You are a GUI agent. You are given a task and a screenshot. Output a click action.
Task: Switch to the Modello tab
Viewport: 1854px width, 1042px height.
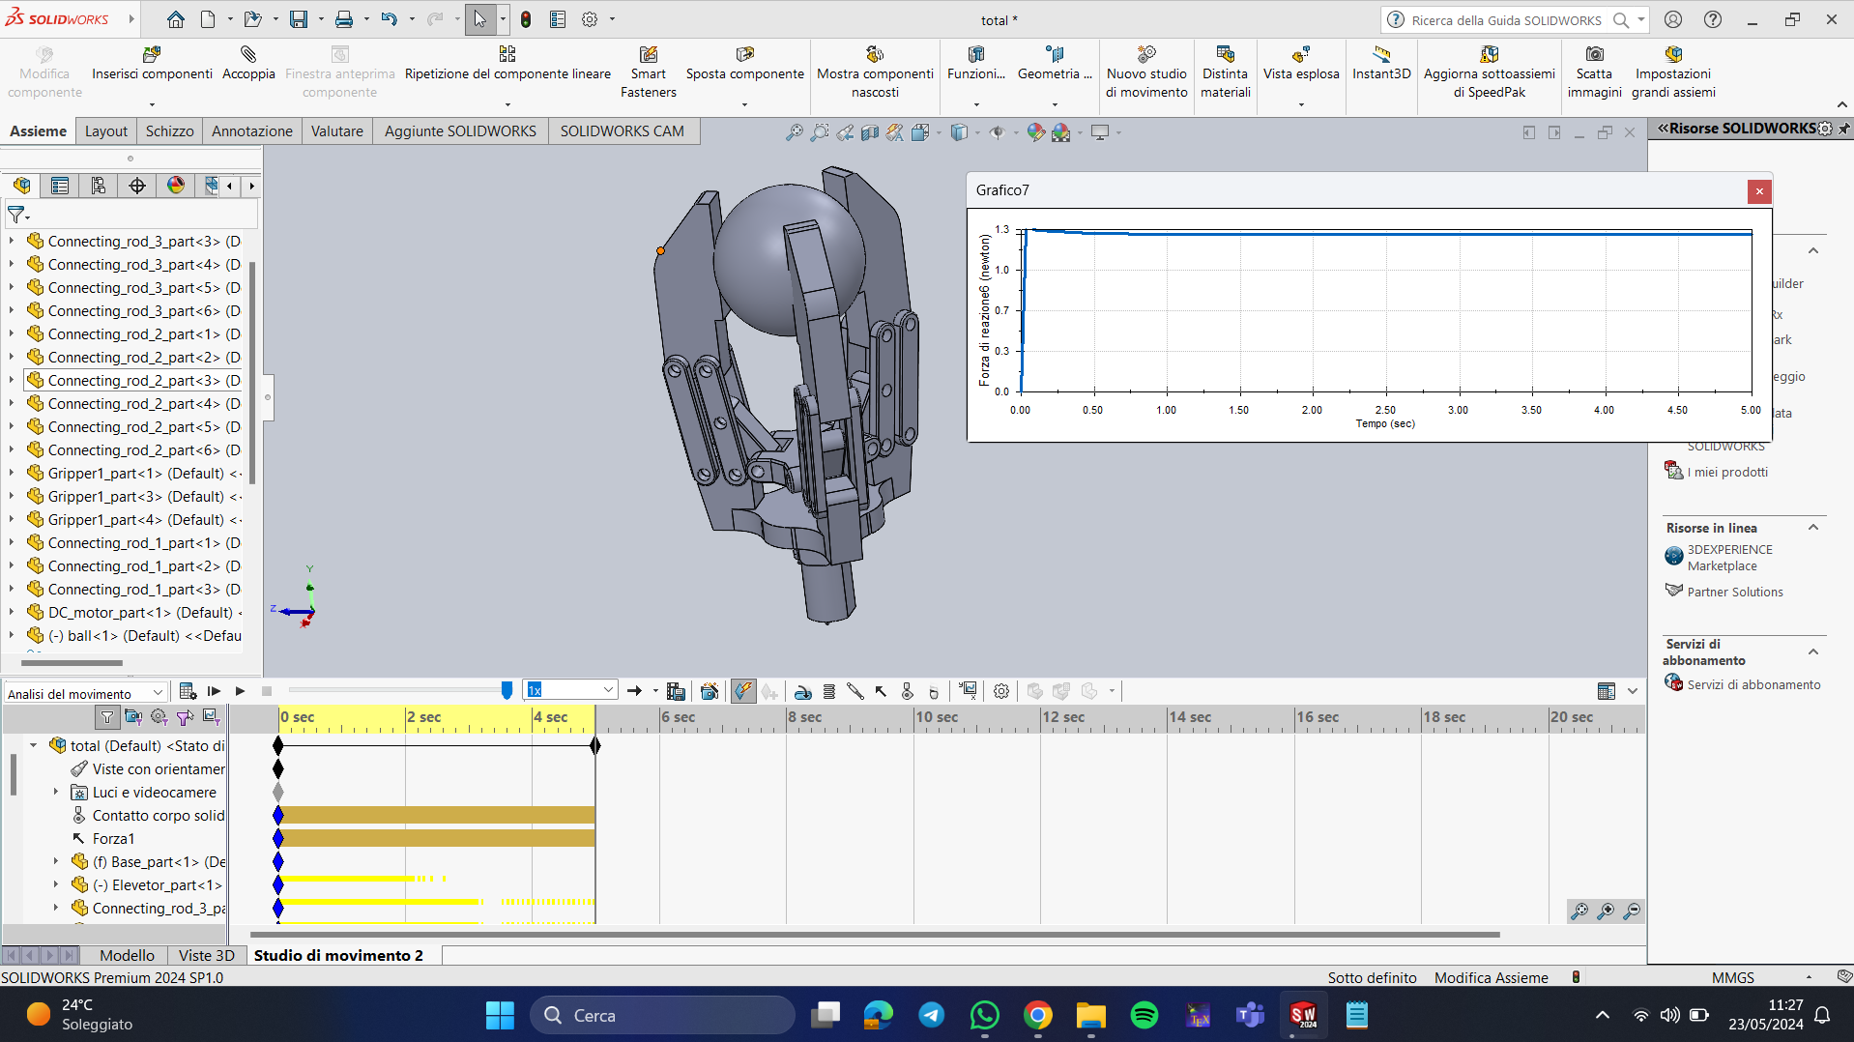[x=127, y=955]
